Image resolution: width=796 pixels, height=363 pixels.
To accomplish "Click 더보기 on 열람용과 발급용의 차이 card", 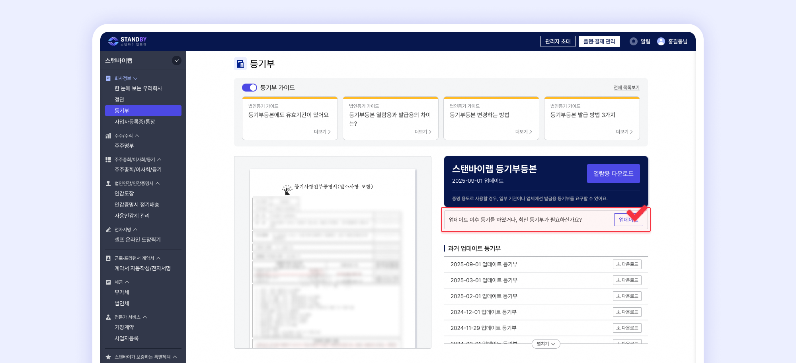I will (423, 132).
